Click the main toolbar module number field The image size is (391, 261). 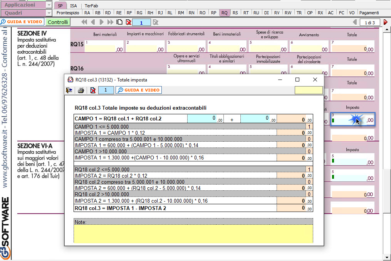141,22
